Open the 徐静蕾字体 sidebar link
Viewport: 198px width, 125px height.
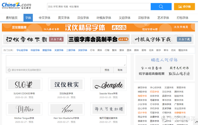point(180,112)
